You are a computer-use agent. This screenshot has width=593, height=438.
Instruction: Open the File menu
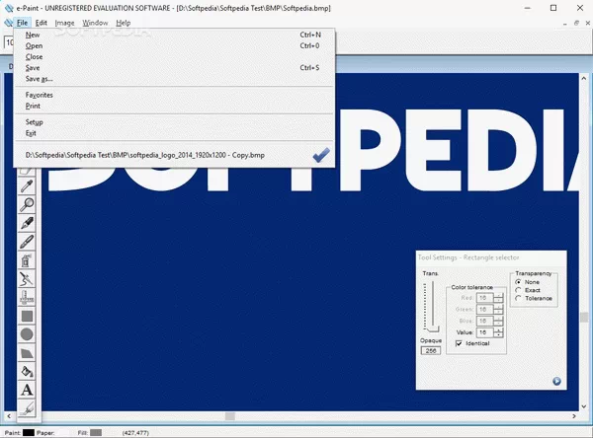click(23, 23)
